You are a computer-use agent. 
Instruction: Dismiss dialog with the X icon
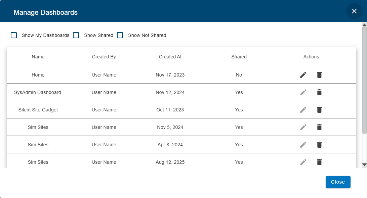354,11
